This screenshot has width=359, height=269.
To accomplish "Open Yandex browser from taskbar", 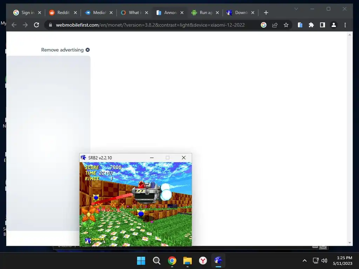I will pos(203,261).
